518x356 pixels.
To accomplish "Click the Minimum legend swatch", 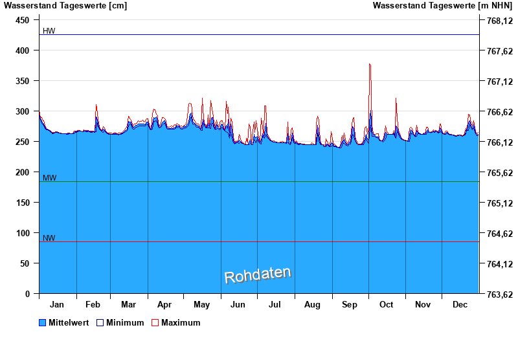I will click(100, 322).
